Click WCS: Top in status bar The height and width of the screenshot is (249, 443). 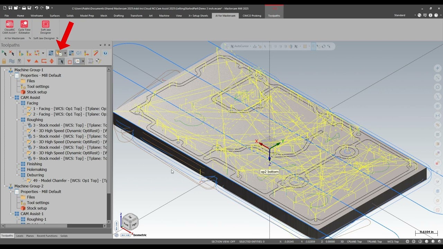point(393,242)
